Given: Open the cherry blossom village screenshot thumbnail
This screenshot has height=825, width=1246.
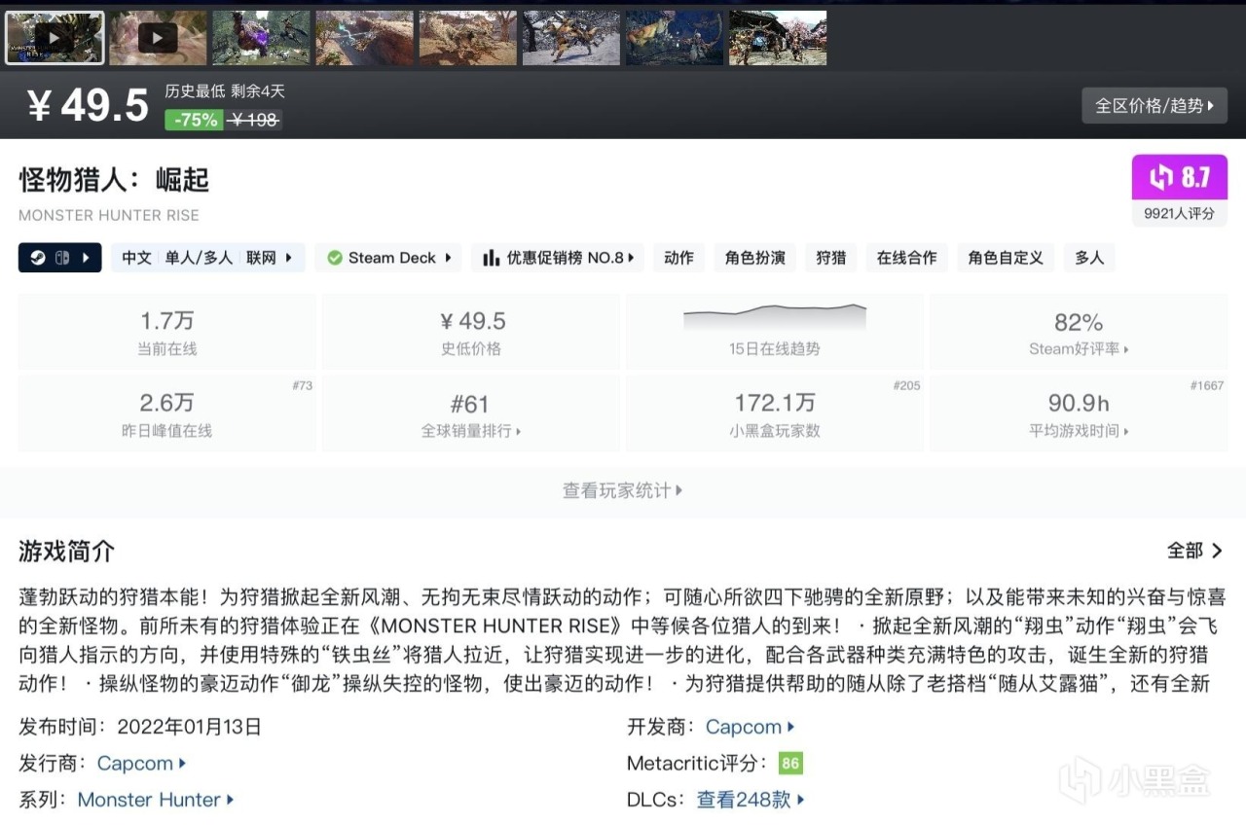Looking at the screenshot, I should click(x=777, y=38).
